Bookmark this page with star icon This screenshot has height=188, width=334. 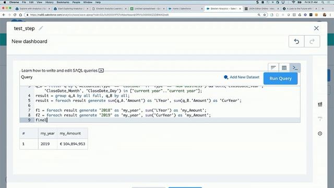(x=265, y=15)
